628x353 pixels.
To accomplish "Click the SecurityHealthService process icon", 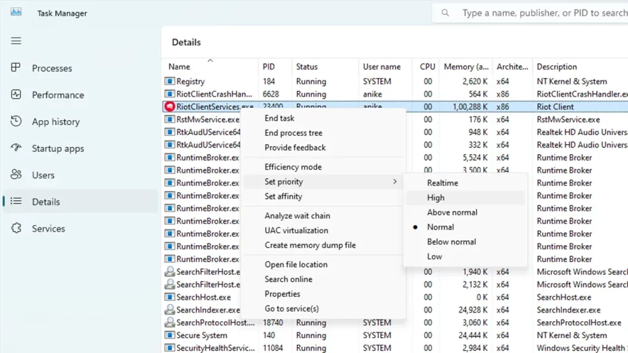I will (x=170, y=348).
